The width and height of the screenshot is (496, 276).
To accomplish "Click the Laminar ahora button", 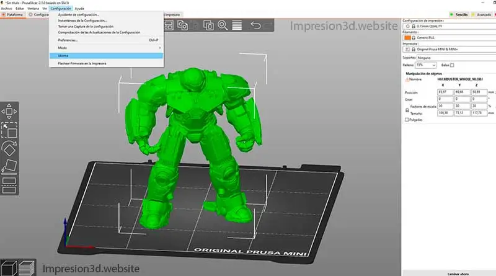I will 458,274.
